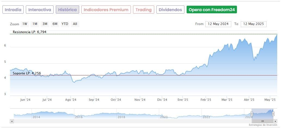
Task: Open the Interactiva tab
Action: coord(40,10)
